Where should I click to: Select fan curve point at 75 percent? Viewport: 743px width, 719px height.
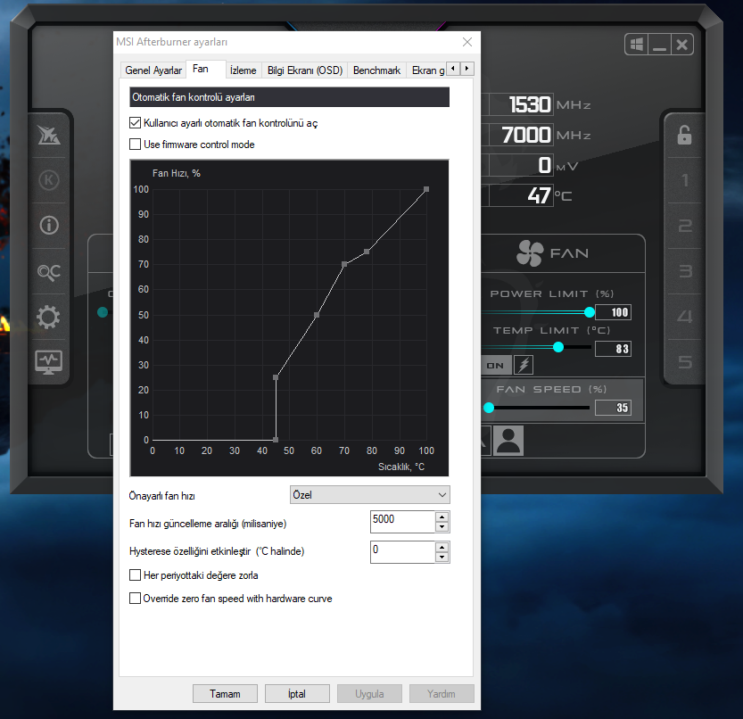[367, 252]
